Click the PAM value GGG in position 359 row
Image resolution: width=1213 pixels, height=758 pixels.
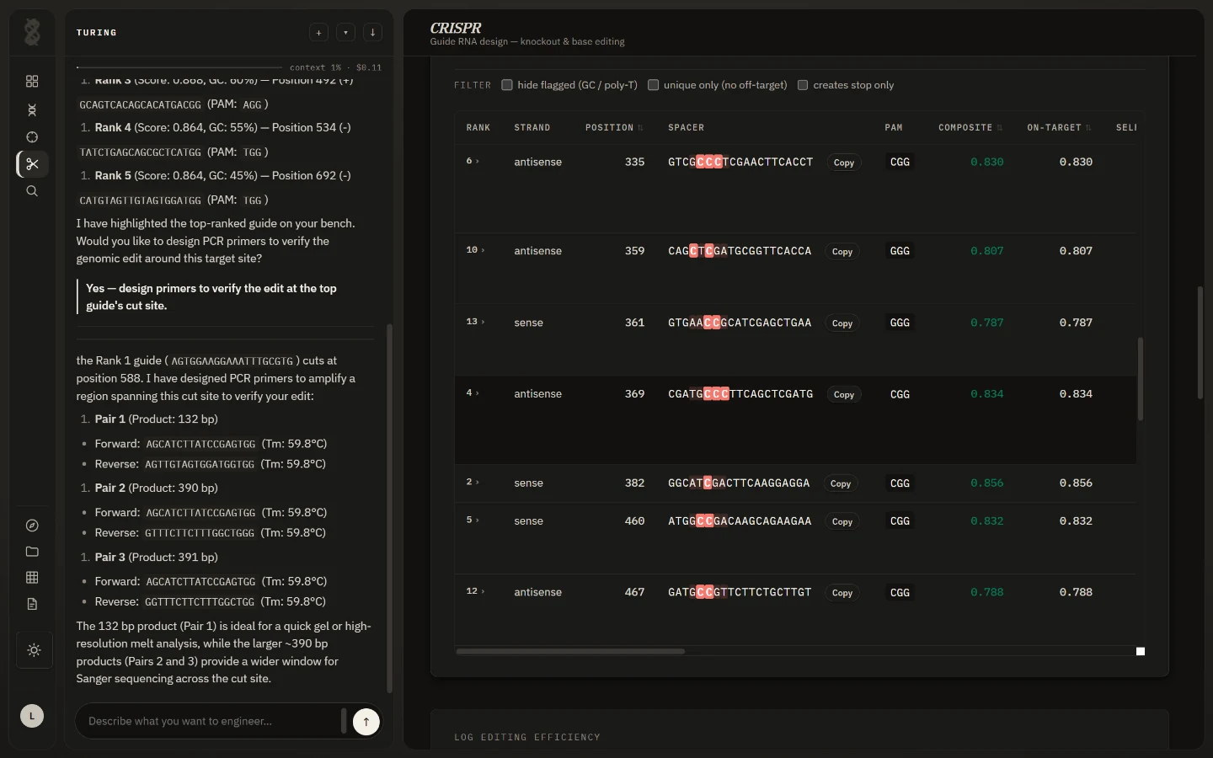click(x=900, y=251)
